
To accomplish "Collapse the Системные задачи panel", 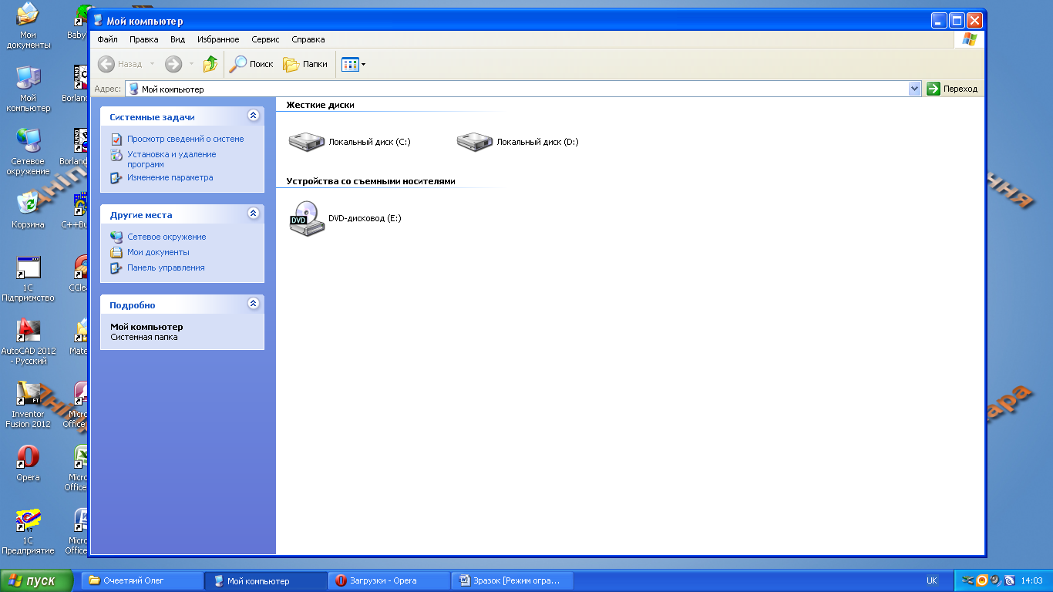I will coord(253,116).
